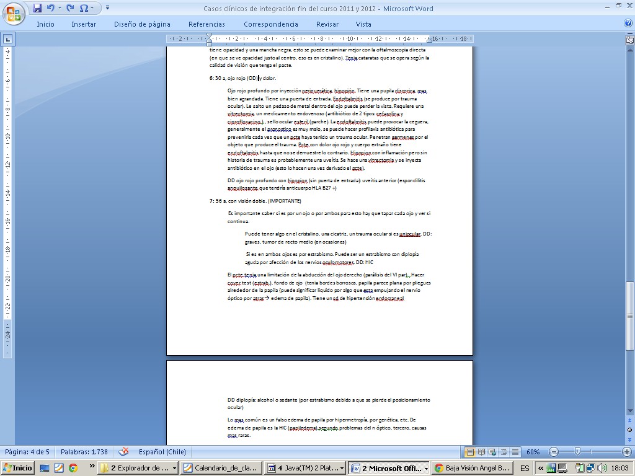This screenshot has height=476, width=635.
Task: Click the Omega symbol icon
Action: coord(84,8)
